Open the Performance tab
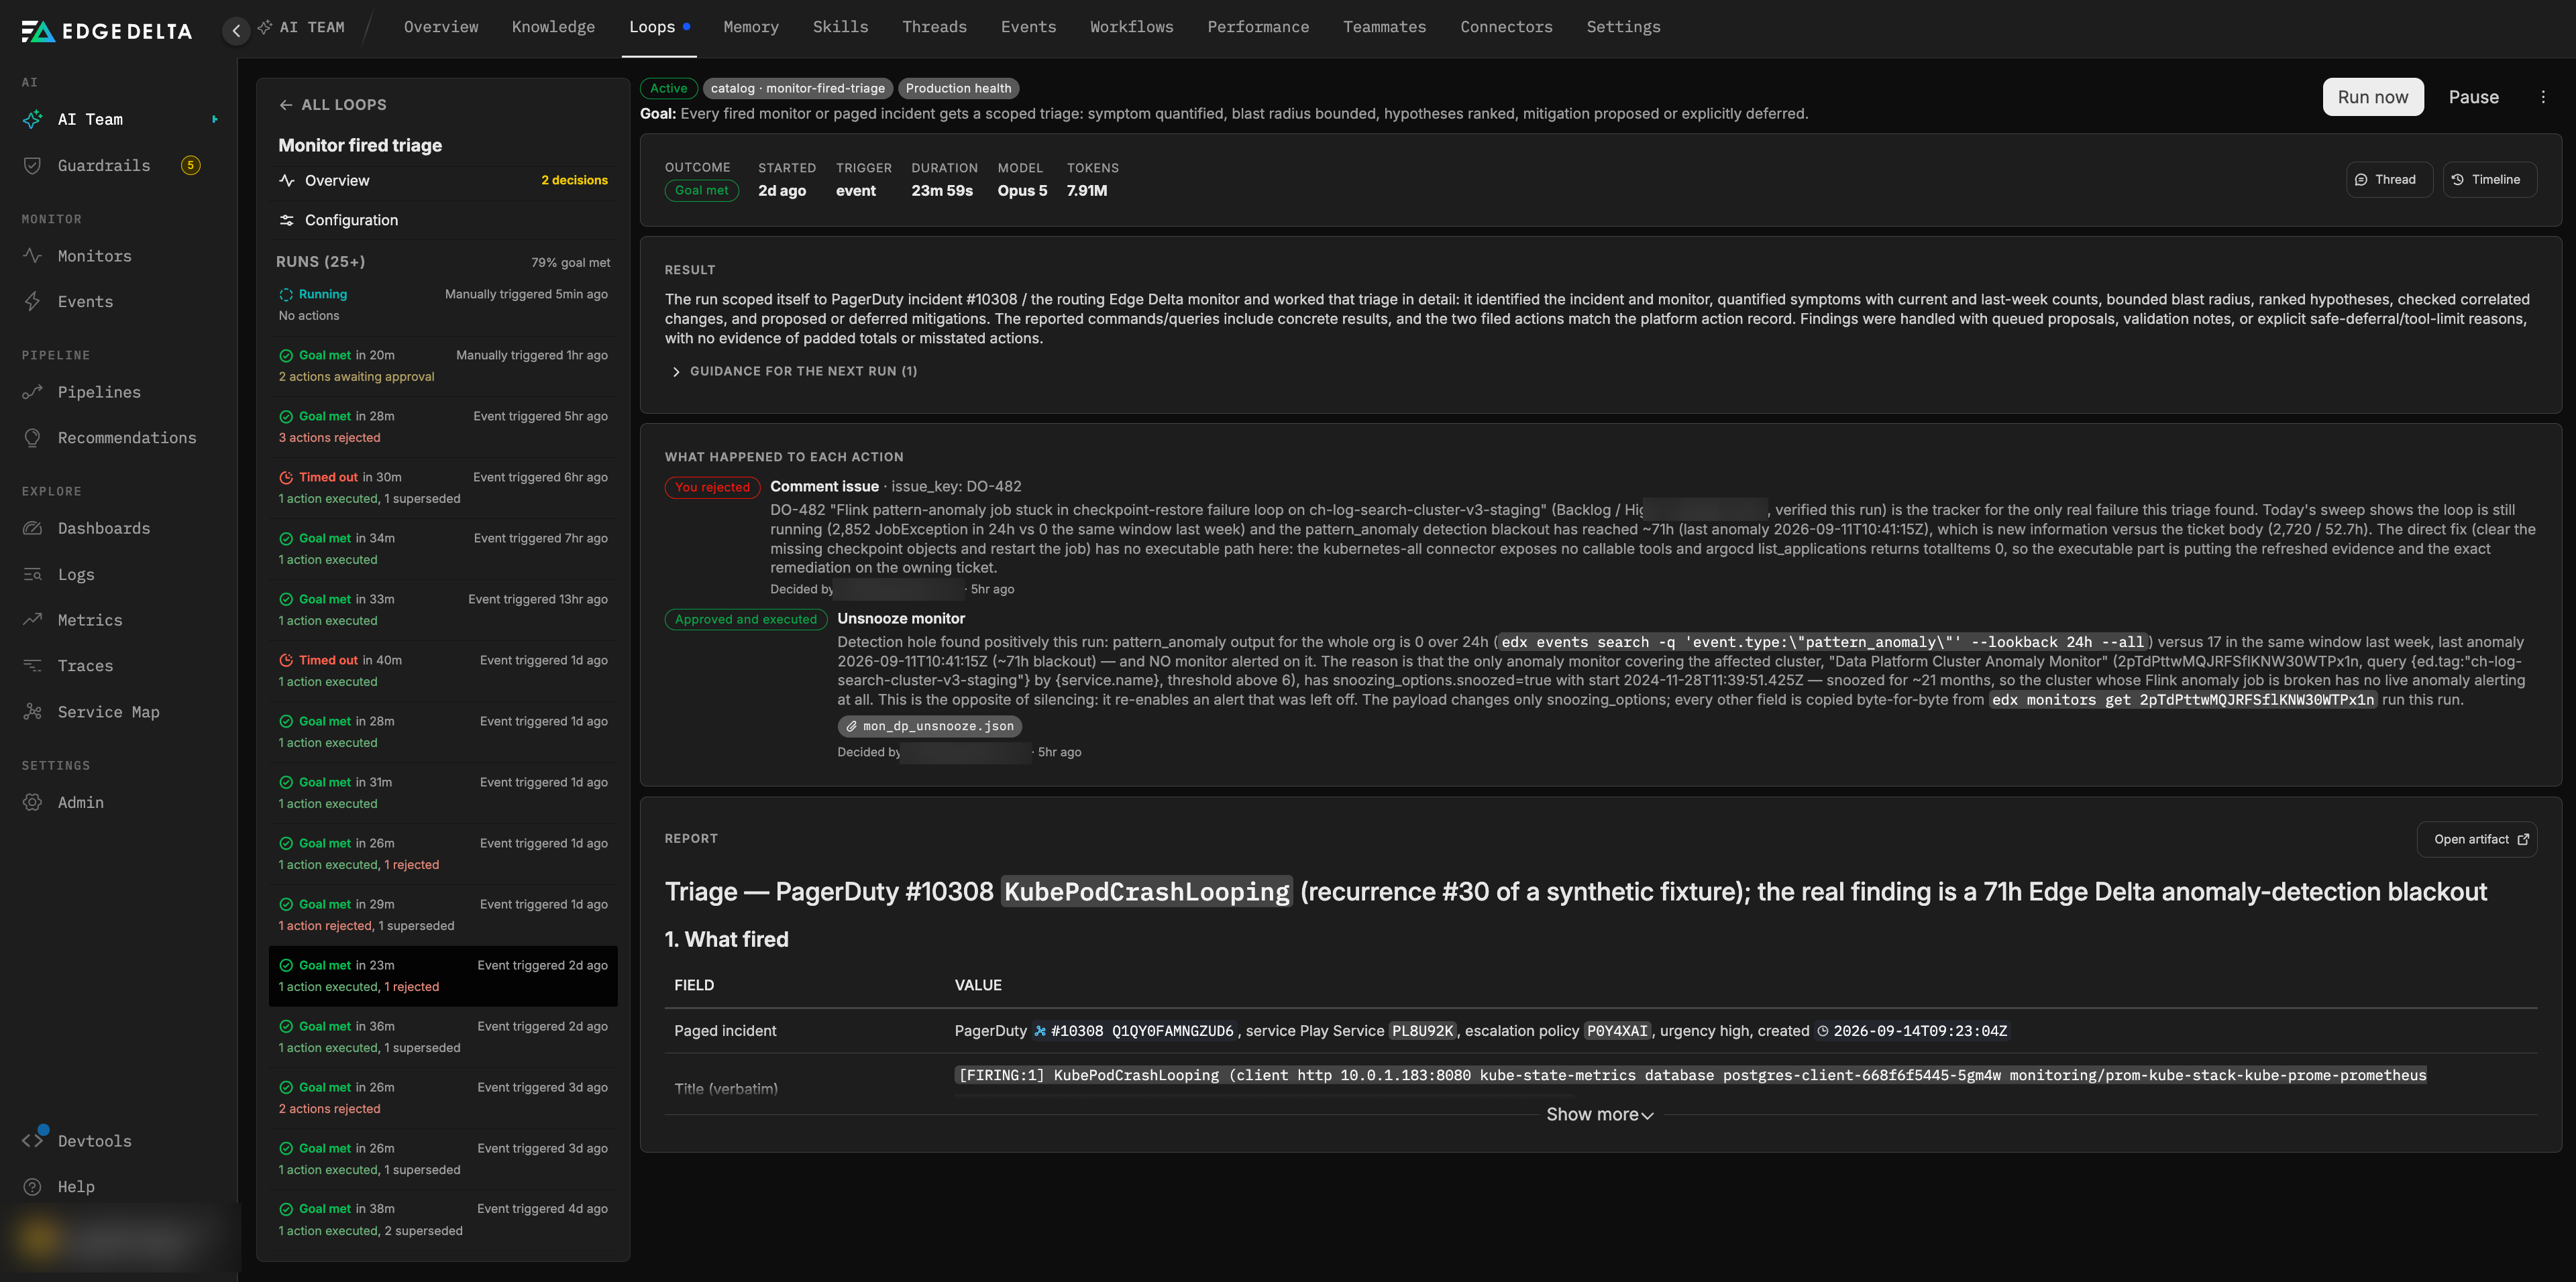This screenshot has height=1282, width=2576. click(1258, 27)
